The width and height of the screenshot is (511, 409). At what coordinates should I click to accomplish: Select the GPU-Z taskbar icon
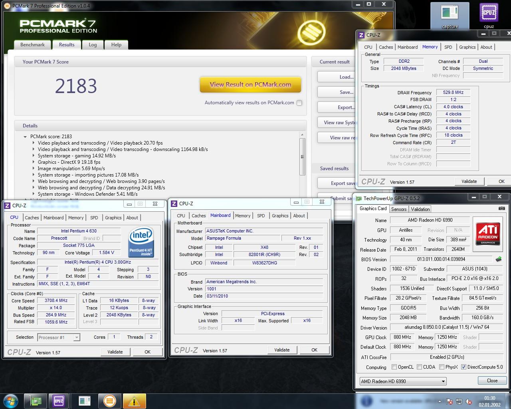36,401
